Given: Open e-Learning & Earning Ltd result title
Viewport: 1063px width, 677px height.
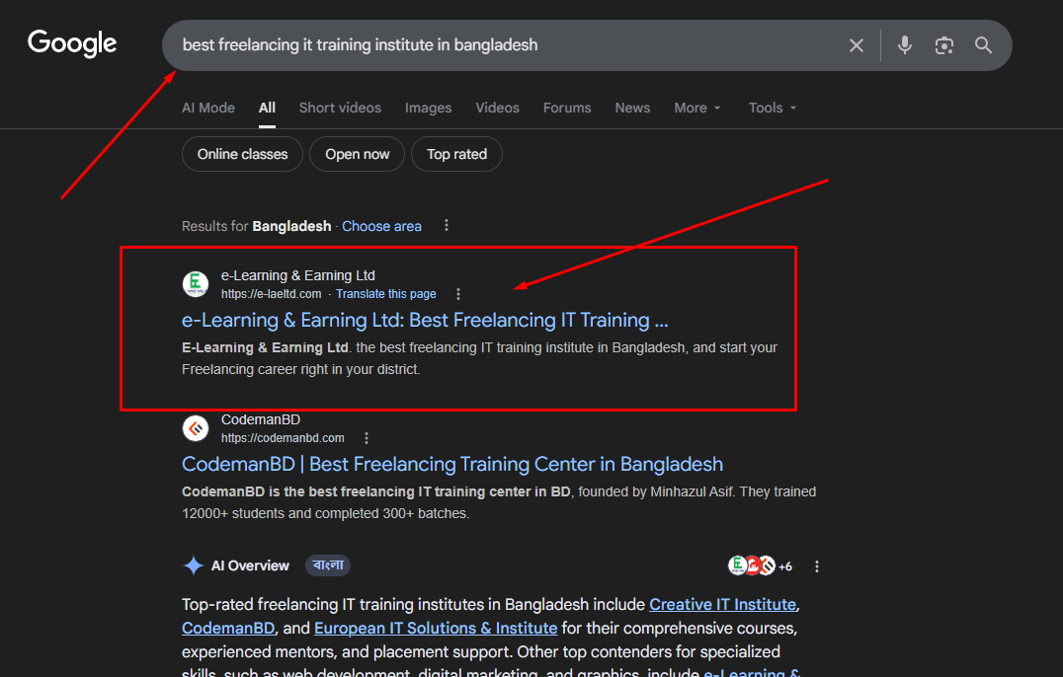Looking at the screenshot, I should pos(425,320).
